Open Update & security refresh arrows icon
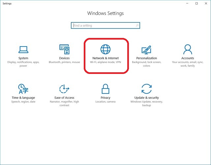Image resolution: width=211 pixels, height=165 pixels. click(146, 89)
